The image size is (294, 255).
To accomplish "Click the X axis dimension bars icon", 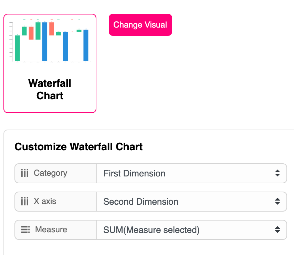I will pos(25,202).
